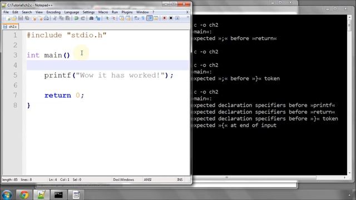Start macro recording with red dot icon
The height and width of the screenshot is (200, 356).
(x=165, y=18)
